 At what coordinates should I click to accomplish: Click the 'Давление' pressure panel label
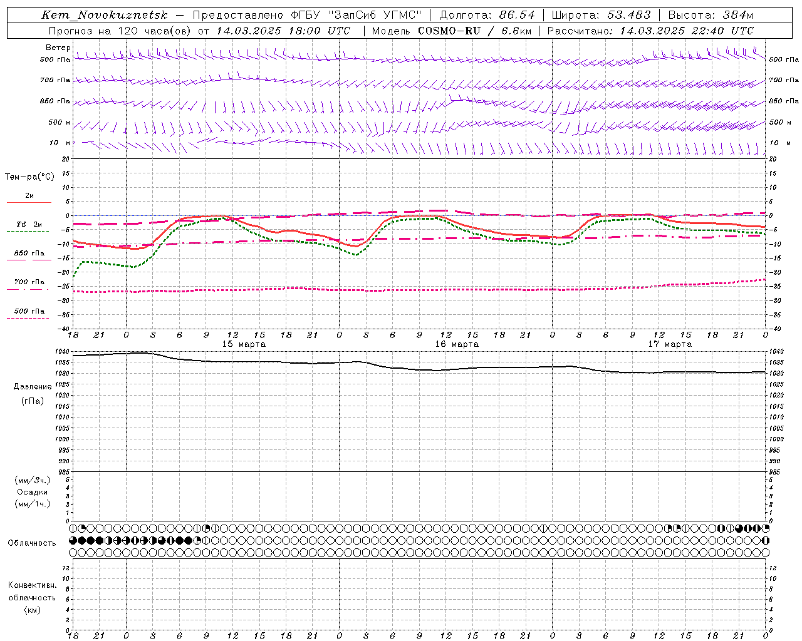click(33, 387)
